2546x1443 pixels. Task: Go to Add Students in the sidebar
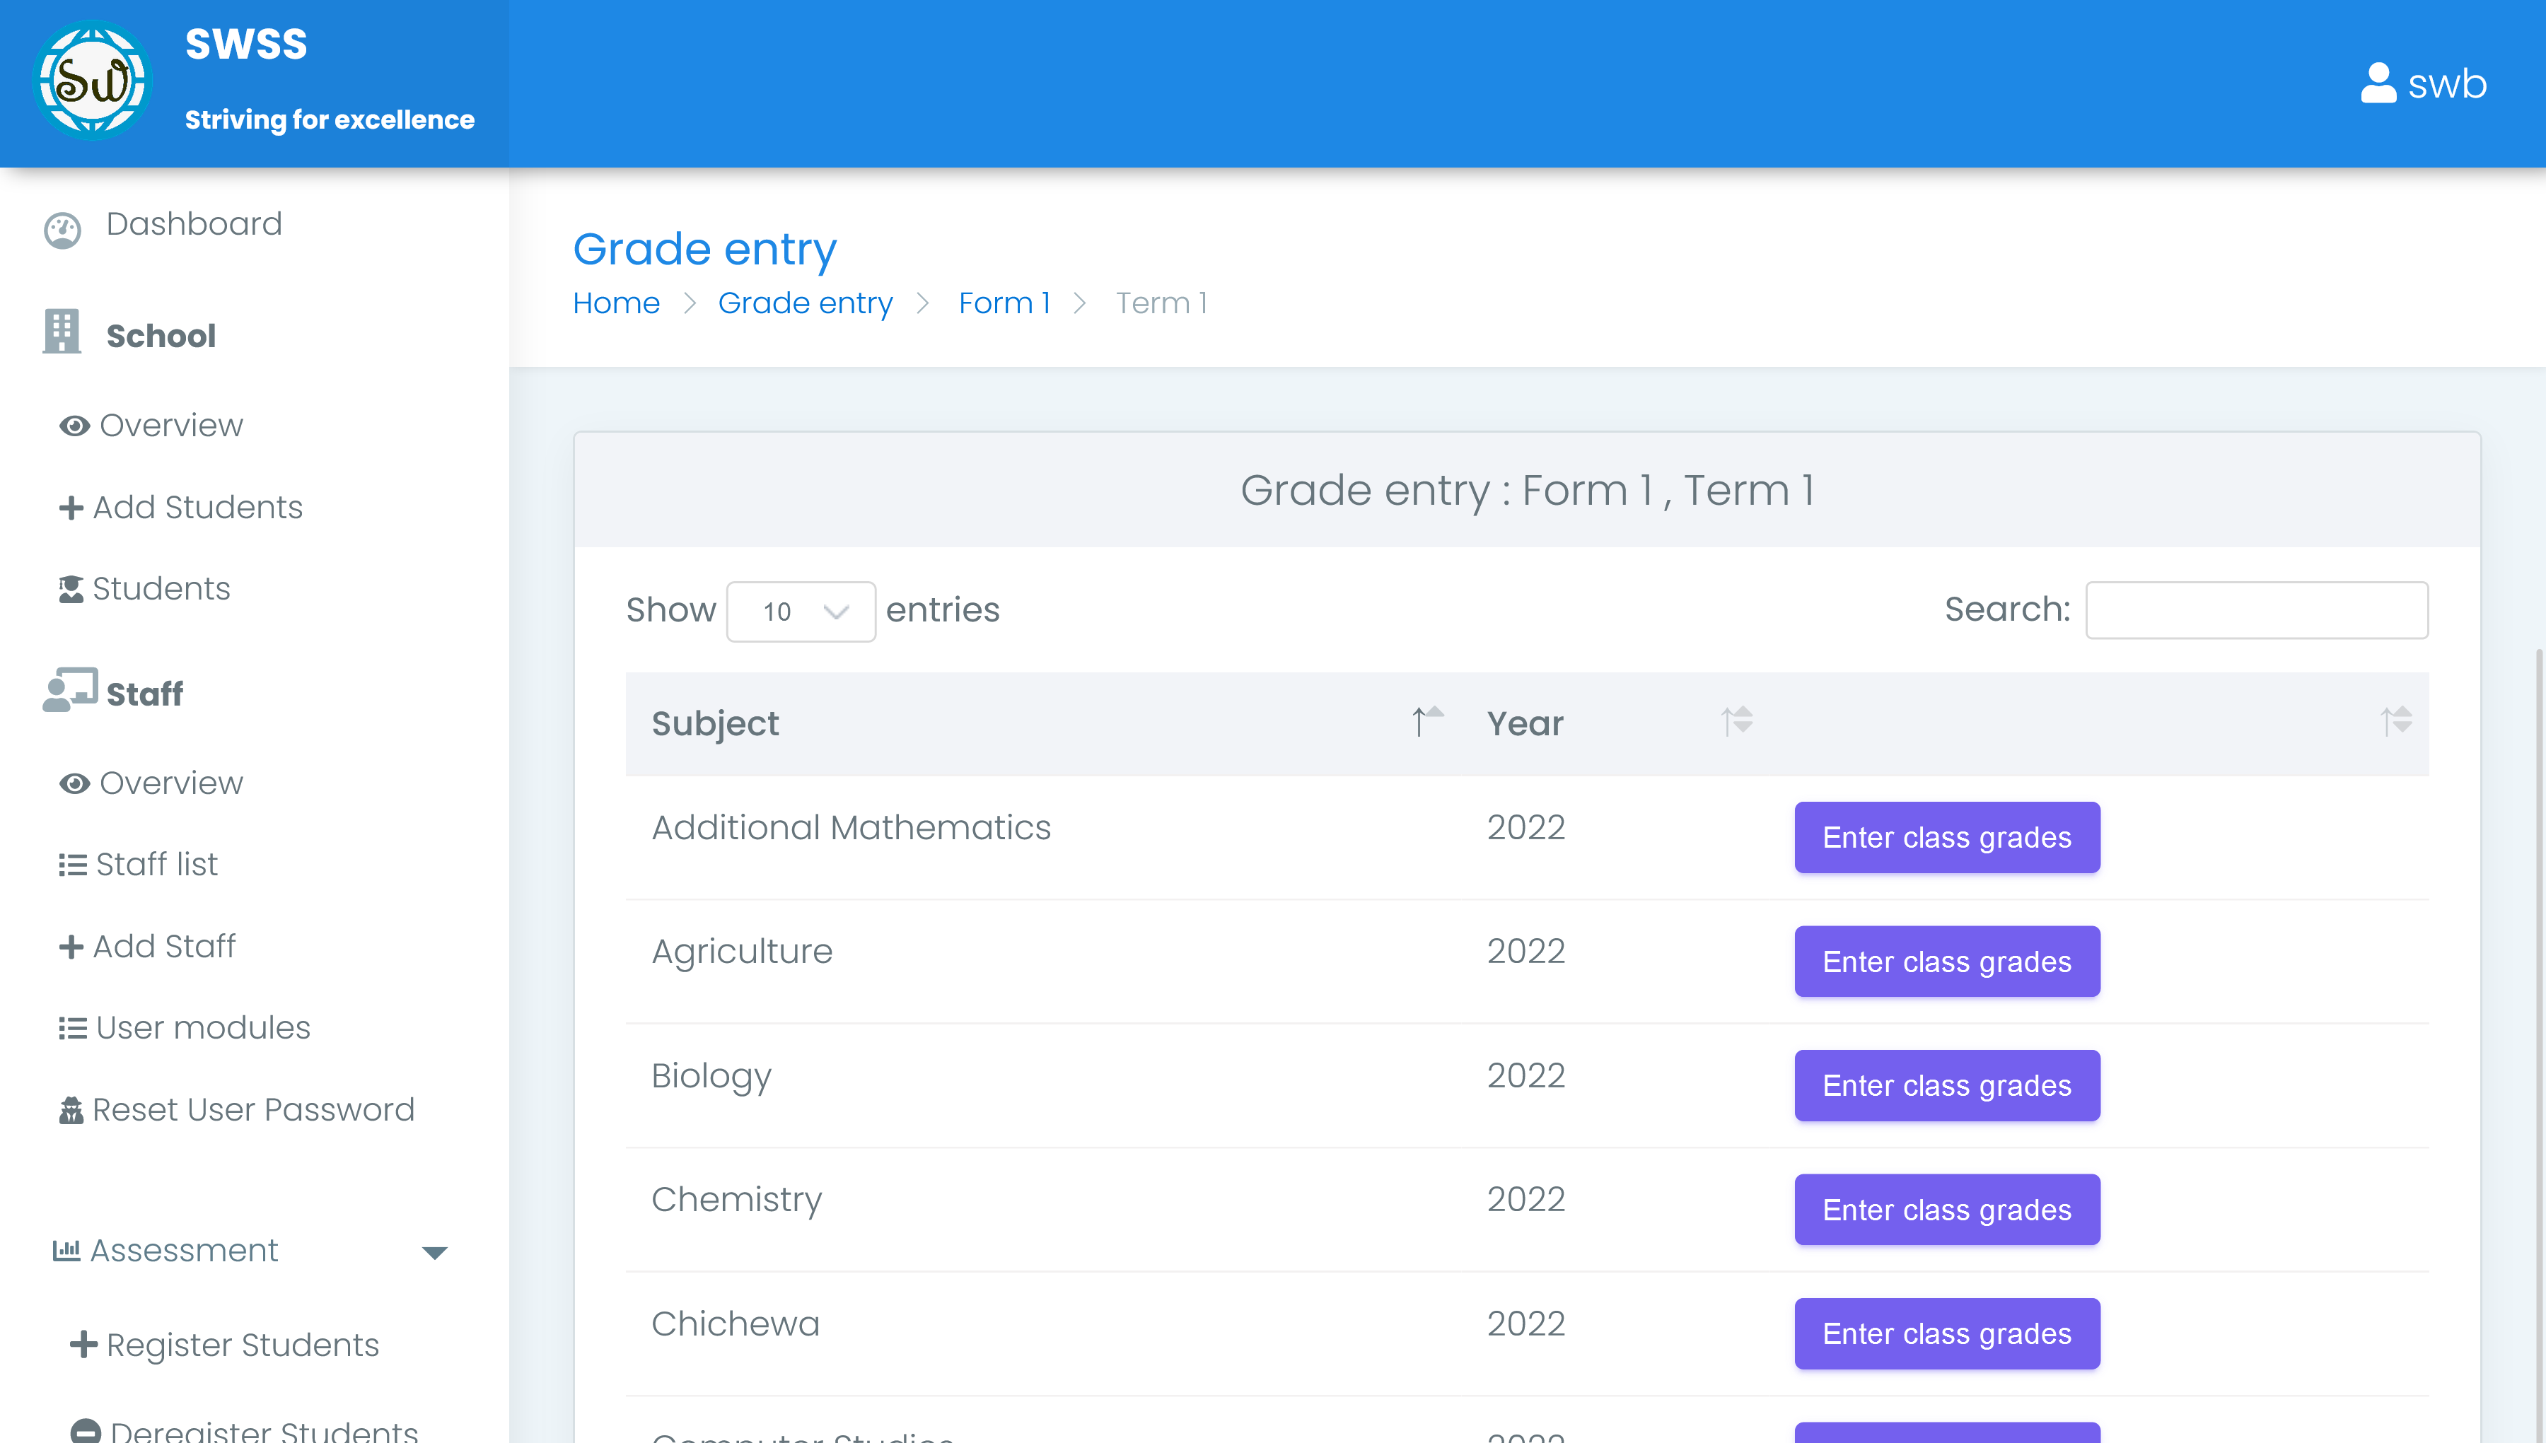(197, 508)
